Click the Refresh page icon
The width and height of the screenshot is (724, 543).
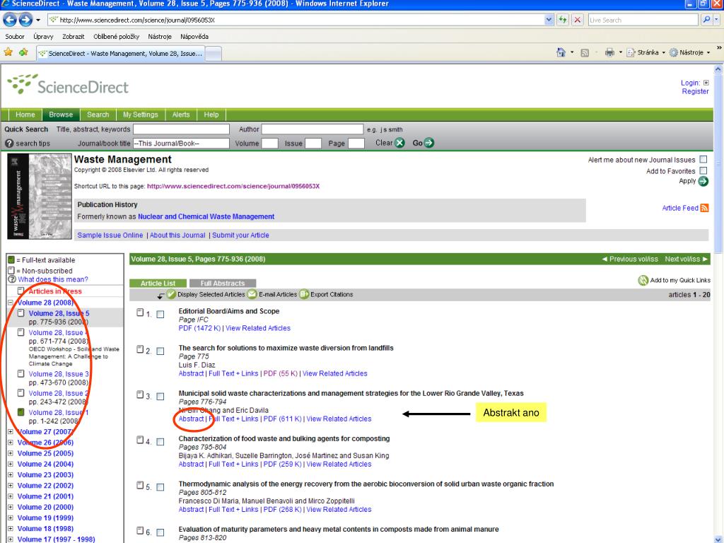pos(562,20)
